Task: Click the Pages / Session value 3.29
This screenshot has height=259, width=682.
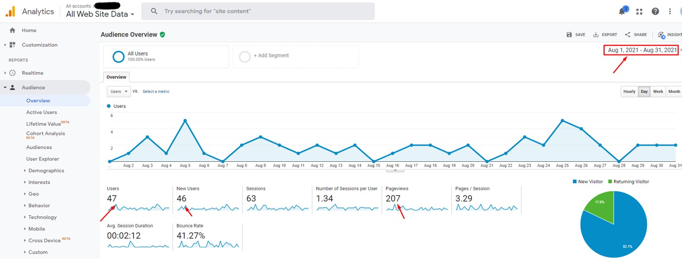Action: tap(464, 198)
